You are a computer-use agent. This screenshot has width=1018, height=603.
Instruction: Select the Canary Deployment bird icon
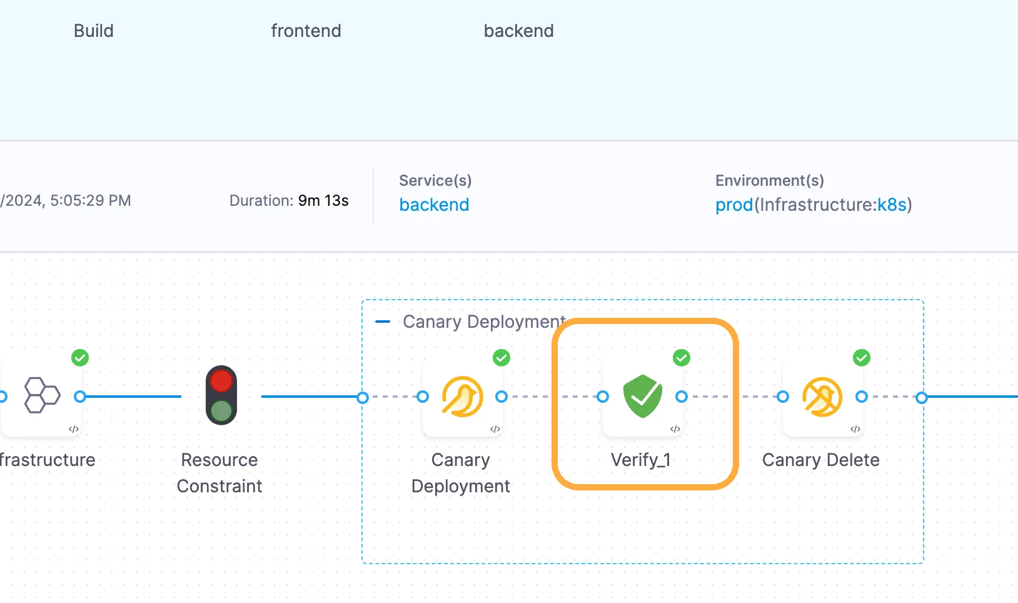pos(462,397)
